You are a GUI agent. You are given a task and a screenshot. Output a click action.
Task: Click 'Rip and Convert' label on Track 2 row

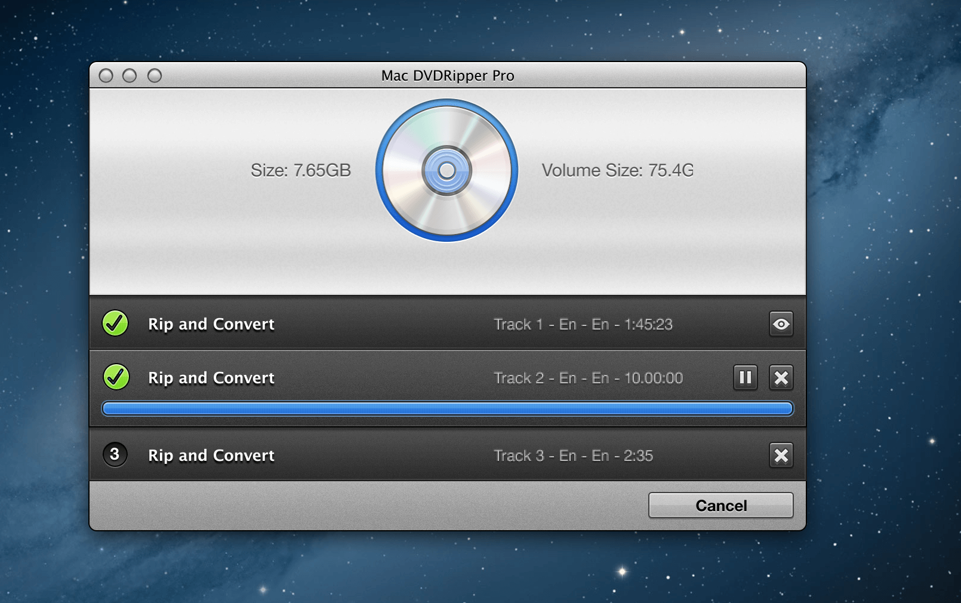coord(211,378)
